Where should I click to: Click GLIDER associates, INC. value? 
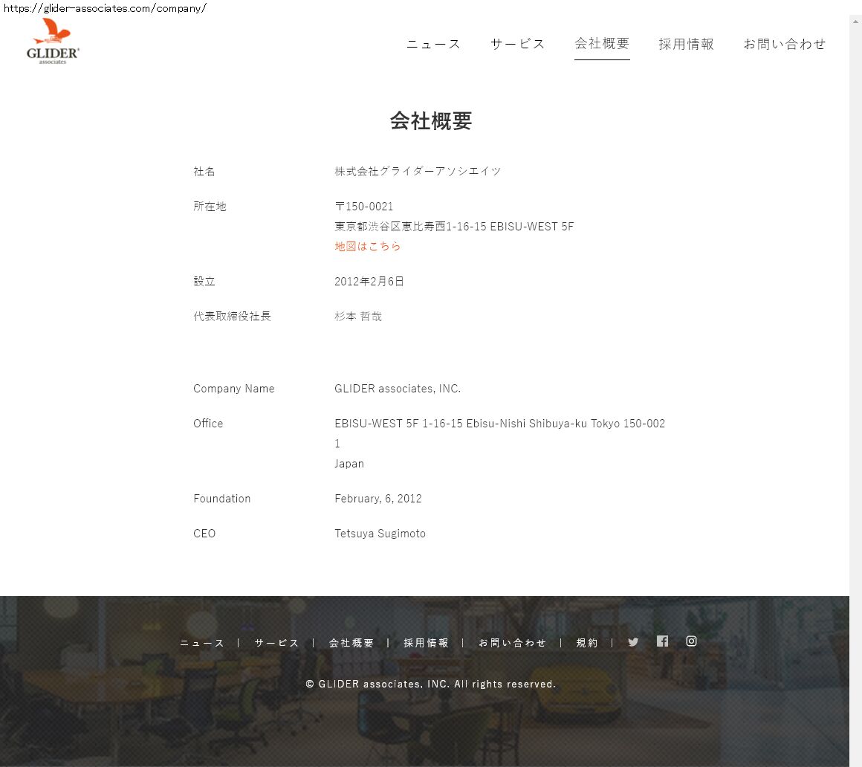[398, 389]
